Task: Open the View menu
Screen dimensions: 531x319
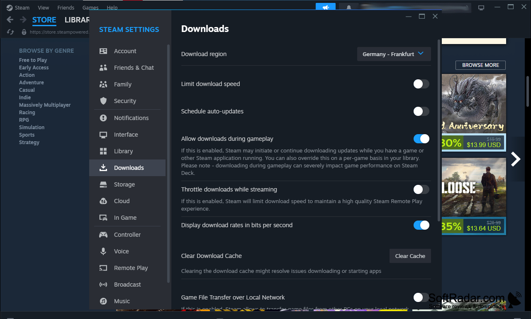Action: 43,7
